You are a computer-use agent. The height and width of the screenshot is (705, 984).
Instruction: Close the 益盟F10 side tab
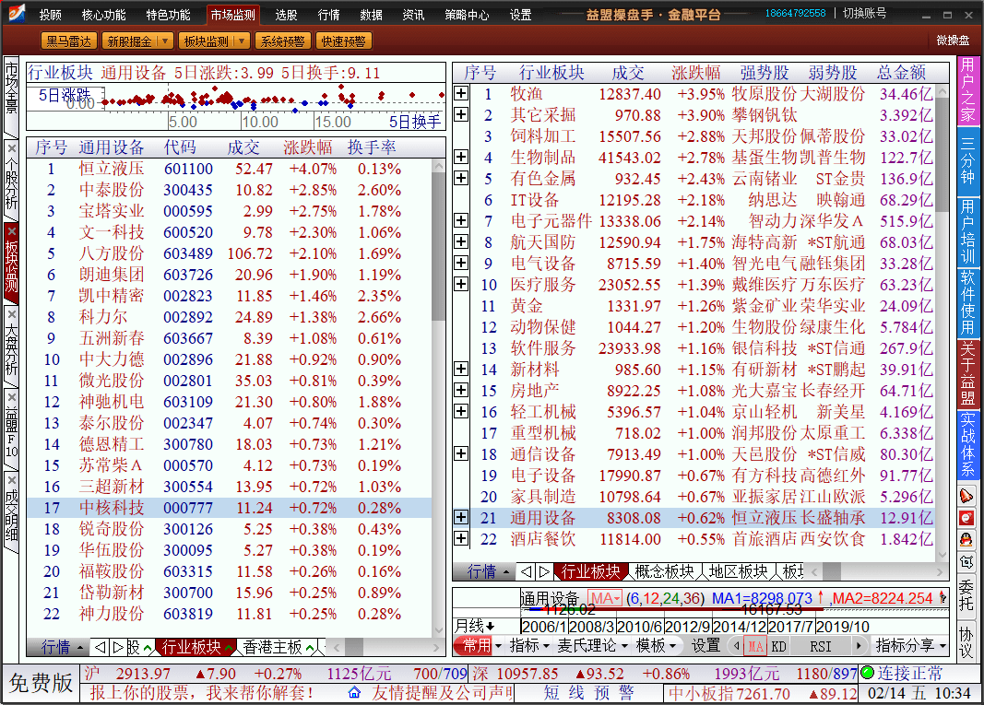(x=11, y=397)
